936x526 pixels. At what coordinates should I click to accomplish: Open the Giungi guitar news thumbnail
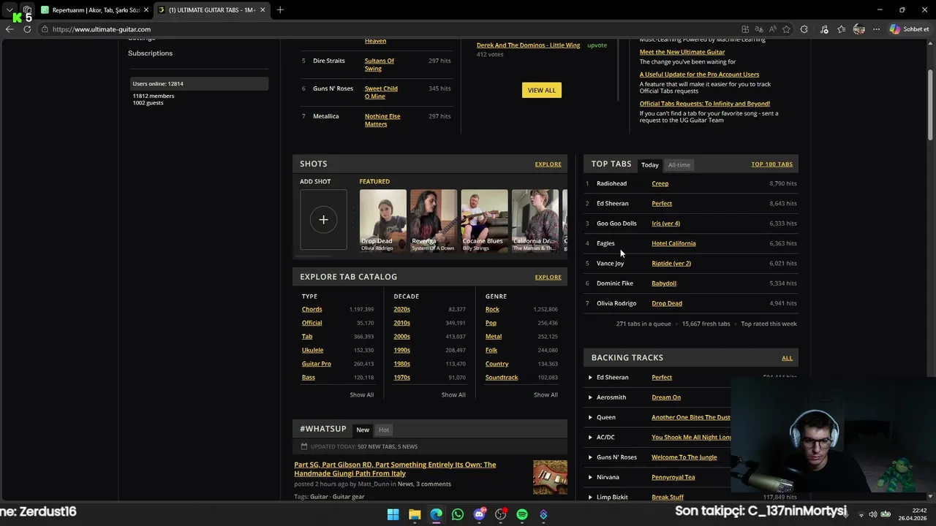click(550, 477)
